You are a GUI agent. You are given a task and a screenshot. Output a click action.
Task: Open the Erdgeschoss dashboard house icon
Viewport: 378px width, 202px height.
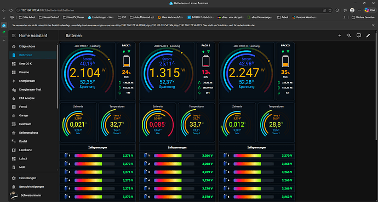[14, 46]
